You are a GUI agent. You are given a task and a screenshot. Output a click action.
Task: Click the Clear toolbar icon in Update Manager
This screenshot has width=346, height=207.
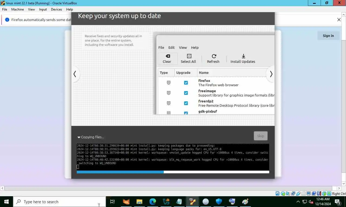(168, 56)
